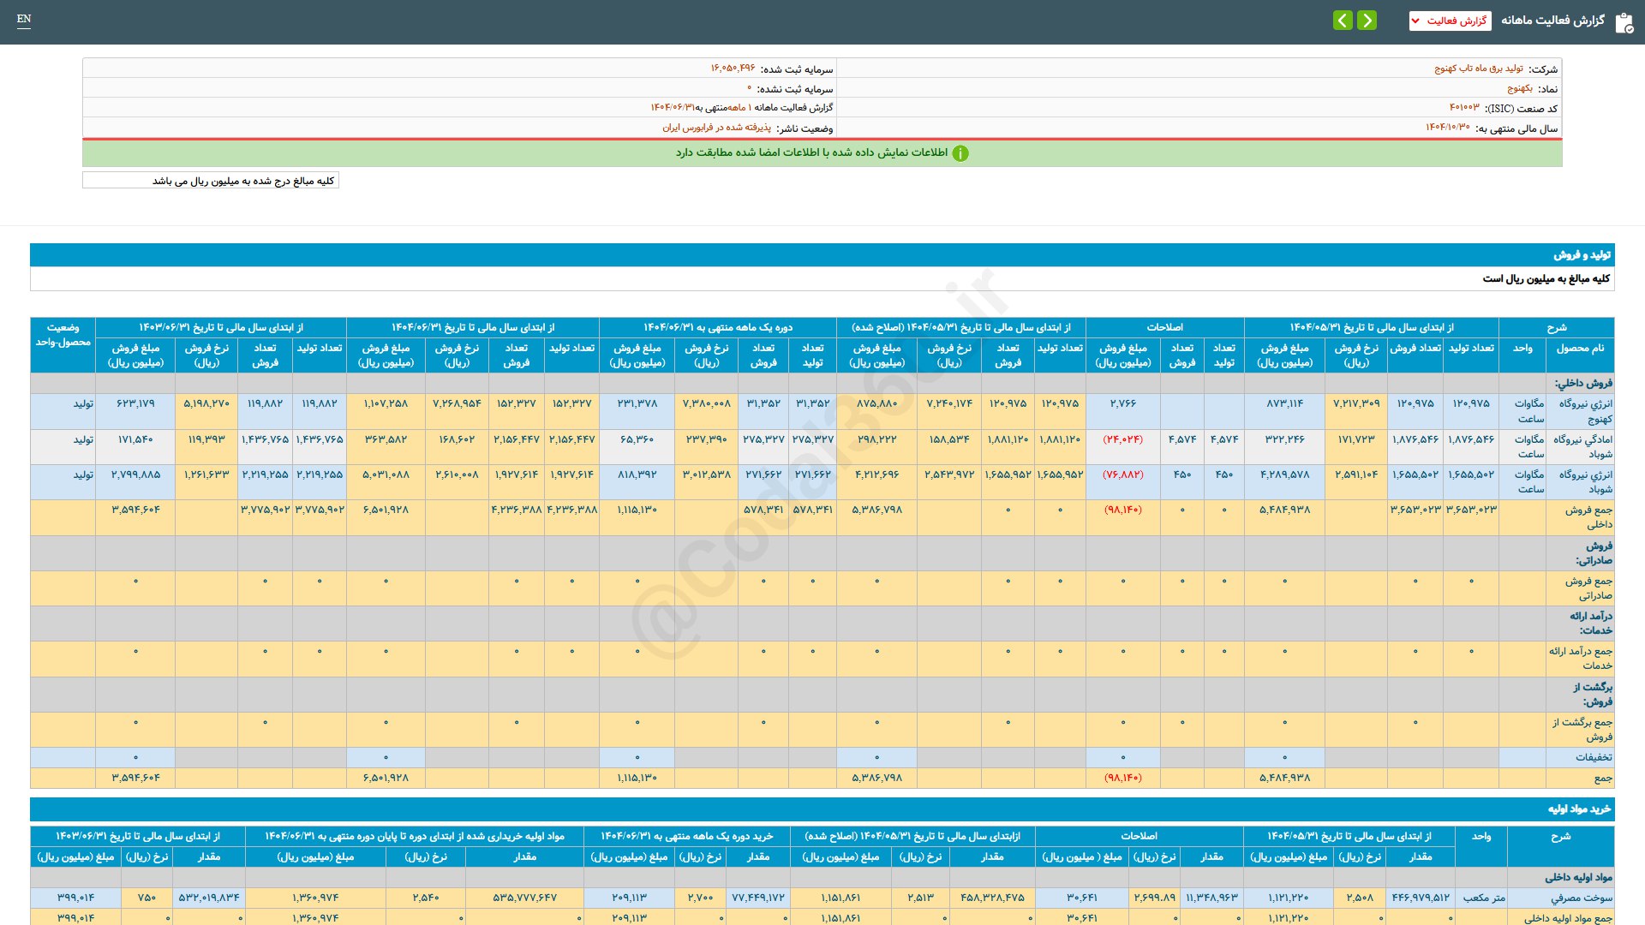
Task: Open the گزارش فعالیت dropdown
Action: [1450, 21]
